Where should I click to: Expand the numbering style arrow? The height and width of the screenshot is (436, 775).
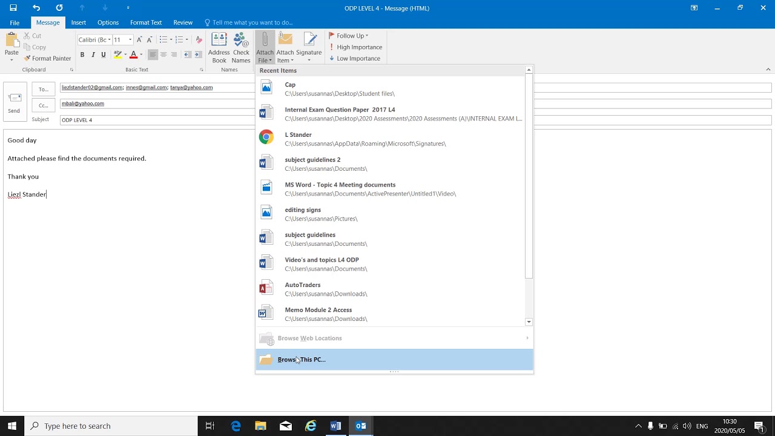click(186, 39)
